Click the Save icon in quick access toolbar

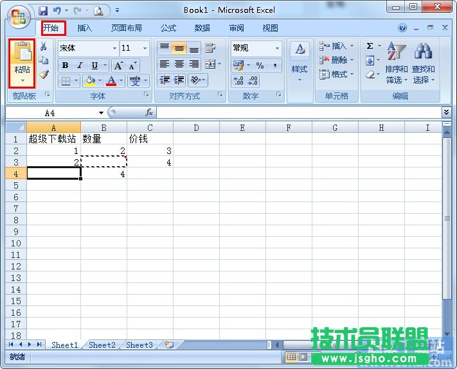coord(43,11)
